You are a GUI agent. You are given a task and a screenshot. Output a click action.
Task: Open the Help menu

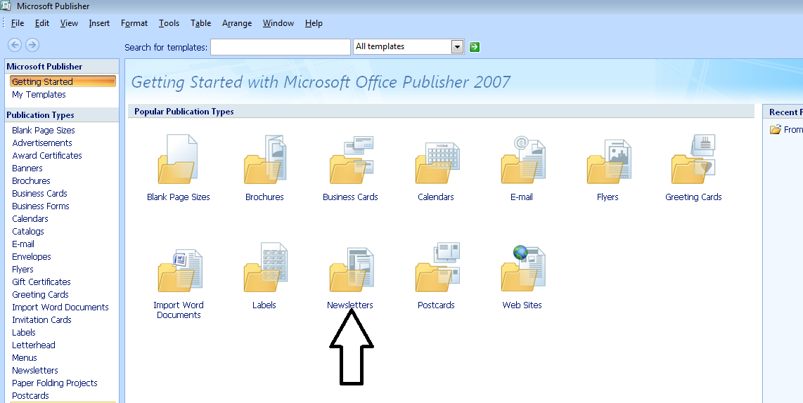[314, 23]
